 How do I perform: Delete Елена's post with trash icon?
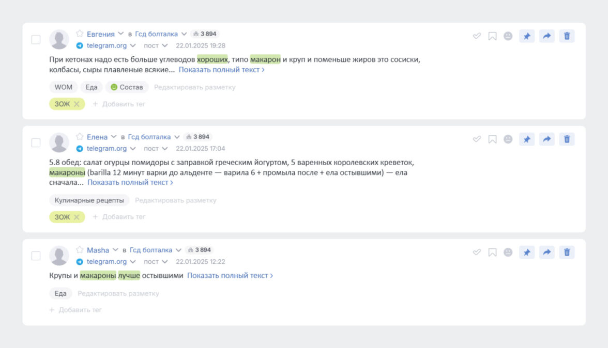tap(567, 139)
